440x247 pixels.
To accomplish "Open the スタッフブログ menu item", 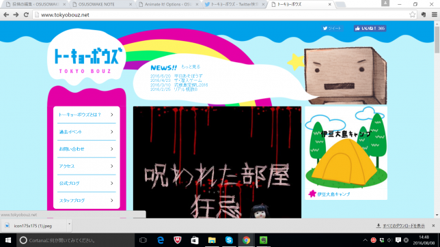I will [86, 201].
